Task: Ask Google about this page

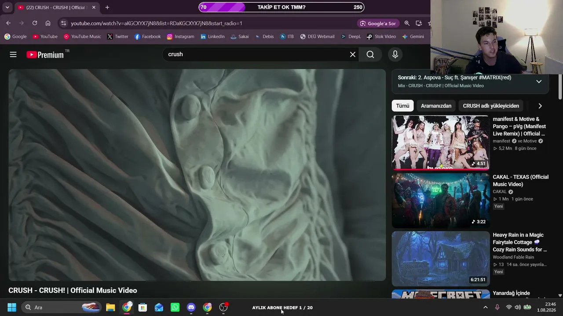Action: pyautogui.click(x=378, y=23)
